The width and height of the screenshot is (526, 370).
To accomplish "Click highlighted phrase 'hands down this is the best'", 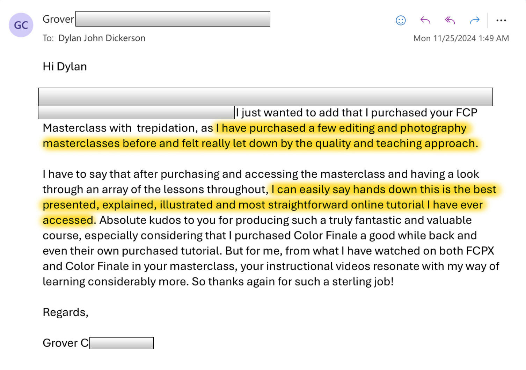I will 424,190.
